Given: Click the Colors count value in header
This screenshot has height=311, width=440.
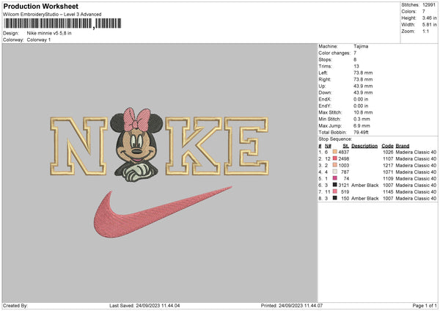Looking at the screenshot, I should (423, 12).
